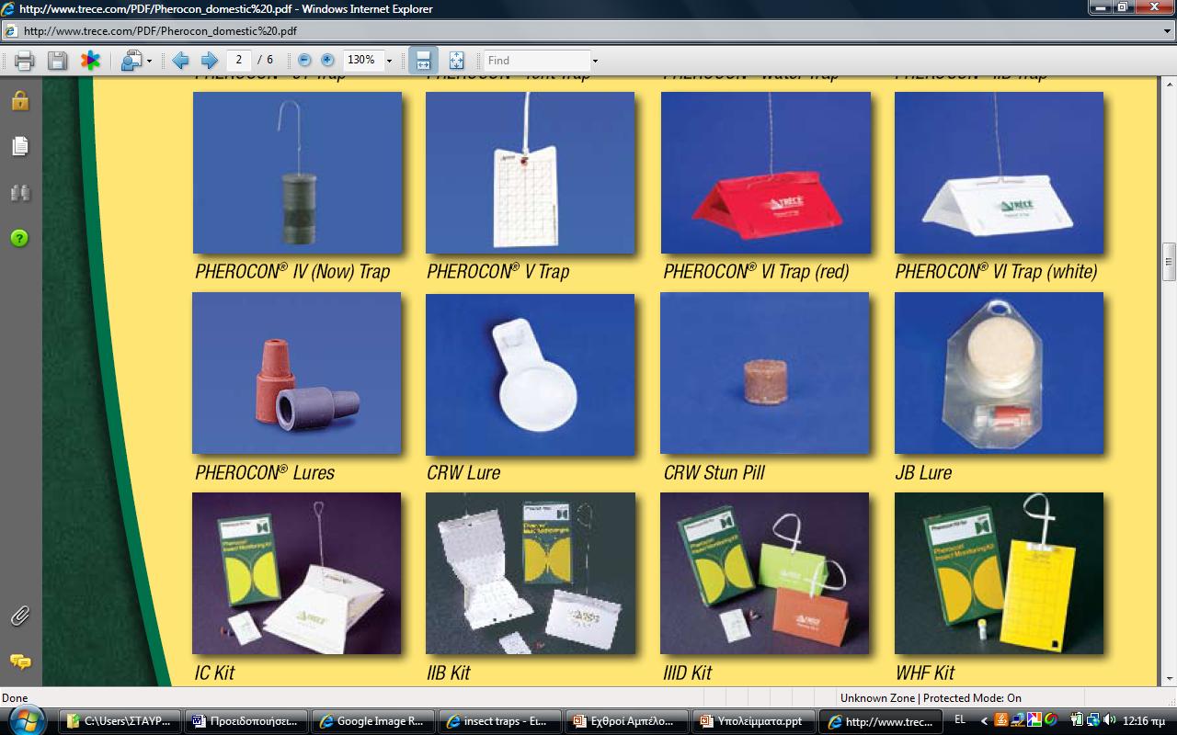Show hidden tray icons with the arrow
This screenshot has height=735, width=1177.
pos(985,721)
